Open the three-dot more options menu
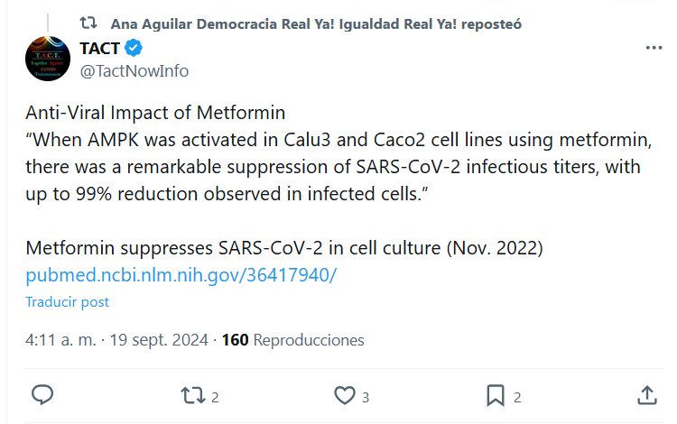Image resolution: width=677 pixels, height=424 pixels. point(653,48)
